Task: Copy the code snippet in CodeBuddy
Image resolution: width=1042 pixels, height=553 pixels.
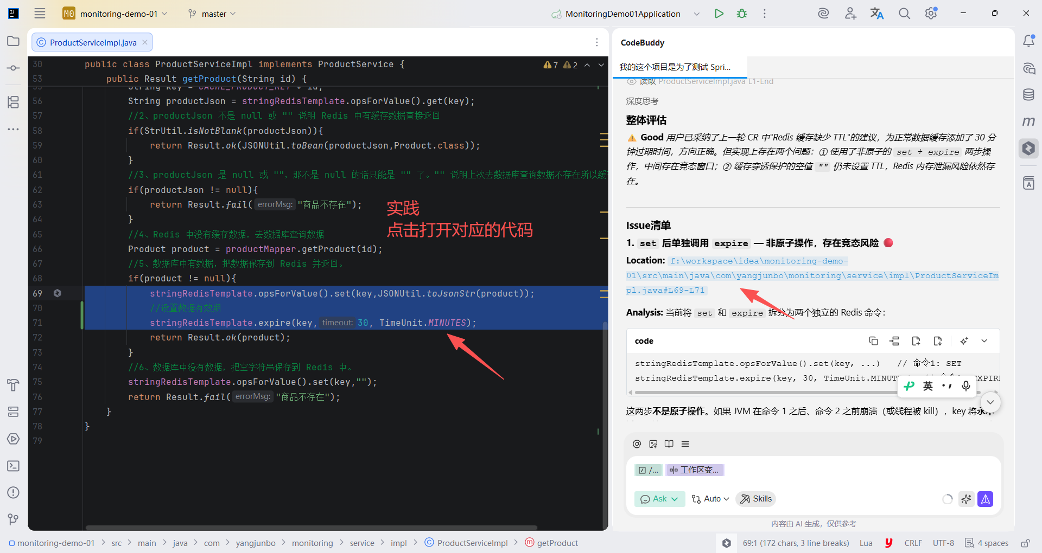Action: point(873,341)
